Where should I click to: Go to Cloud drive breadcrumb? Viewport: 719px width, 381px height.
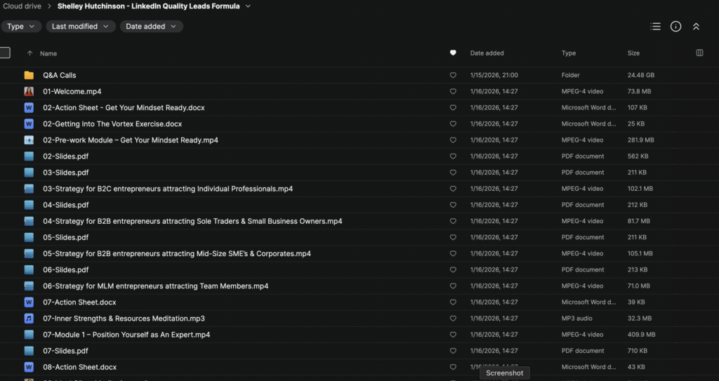(20, 6)
